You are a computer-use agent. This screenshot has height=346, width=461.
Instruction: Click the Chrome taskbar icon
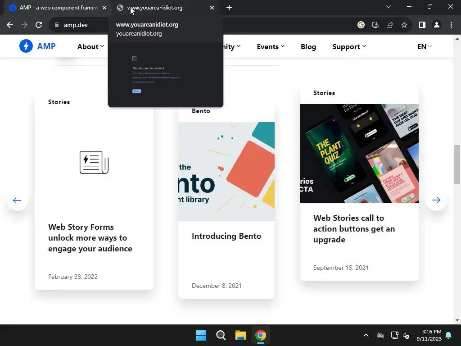pyautogui.click(x=261, y=335)
